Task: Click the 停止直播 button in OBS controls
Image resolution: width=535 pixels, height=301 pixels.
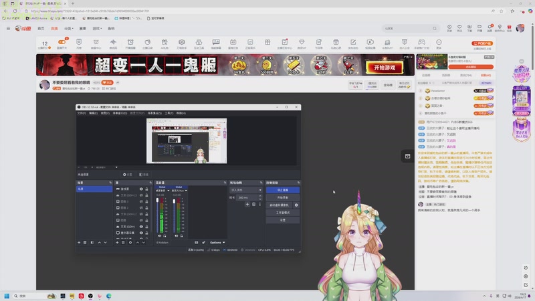Action: [x=282, y=190]
